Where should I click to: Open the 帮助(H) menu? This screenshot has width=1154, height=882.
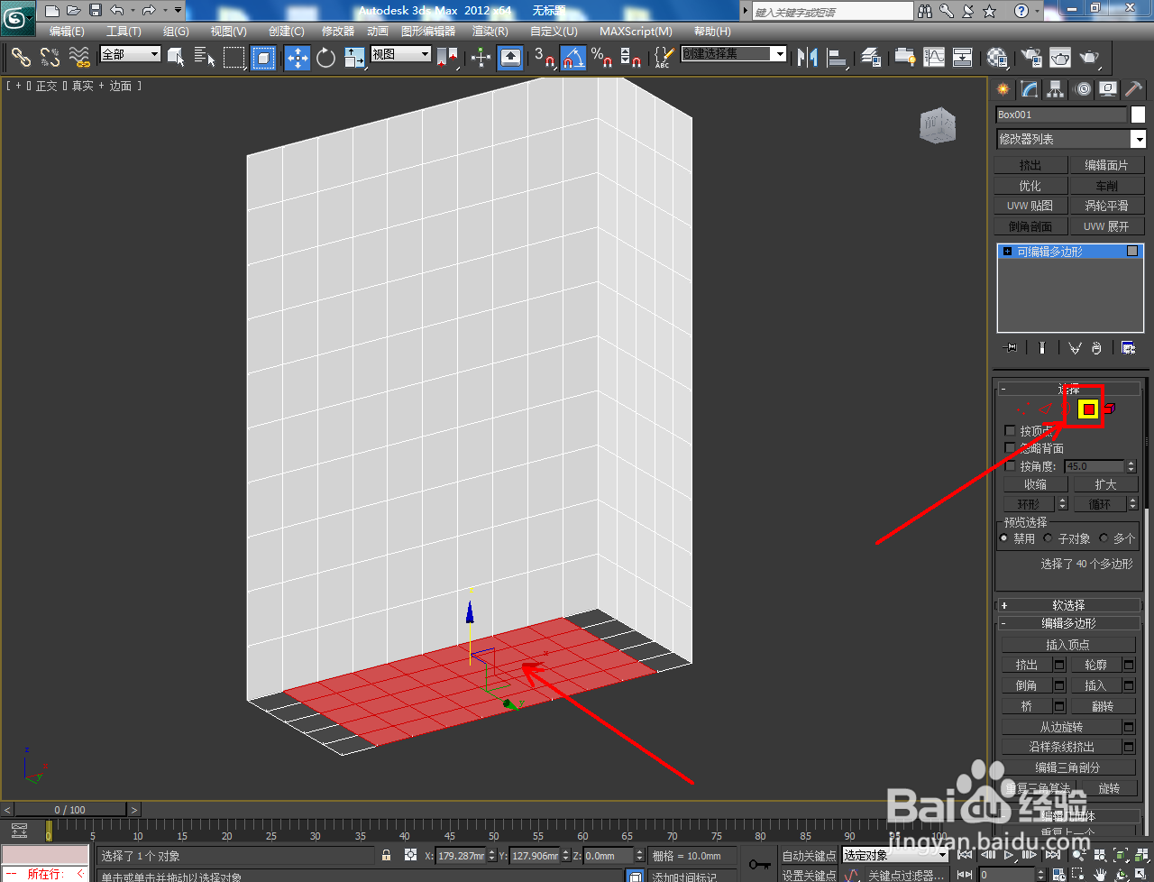pyautogui.click(x=712, y=31)
